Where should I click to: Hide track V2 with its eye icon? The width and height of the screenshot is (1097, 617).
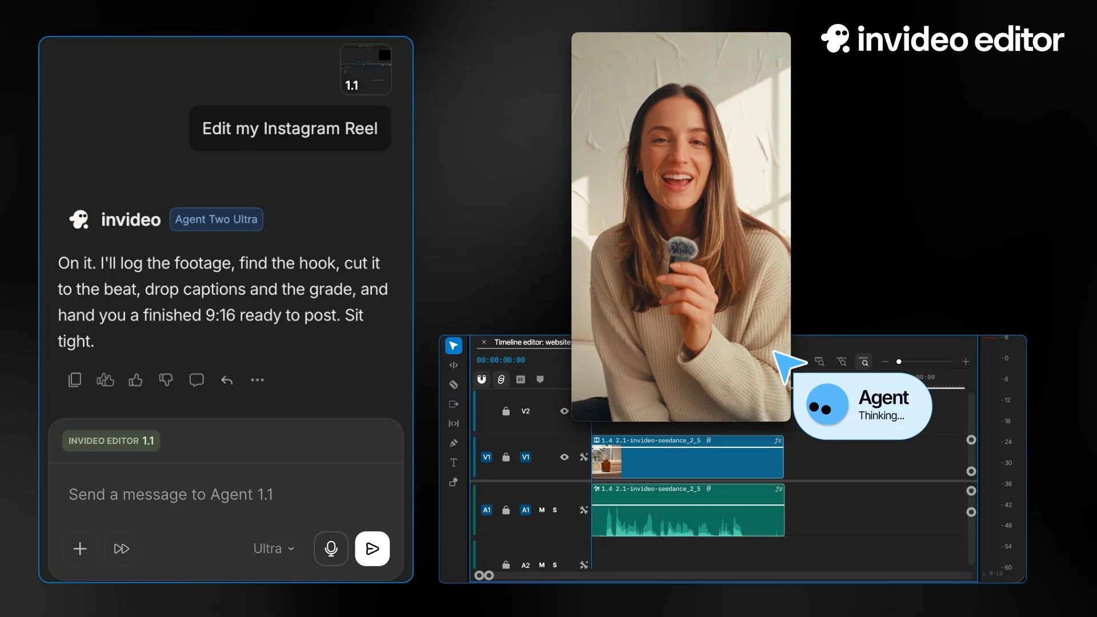564,411
